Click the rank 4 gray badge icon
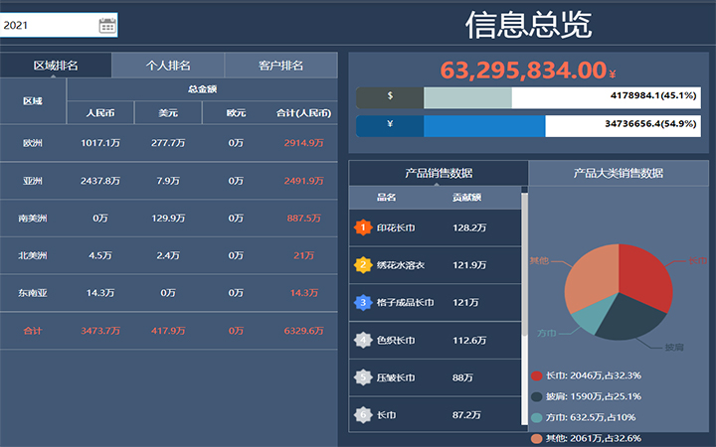Image resolution: width=716 pixels, height=447 pixels. click(363, 340)
